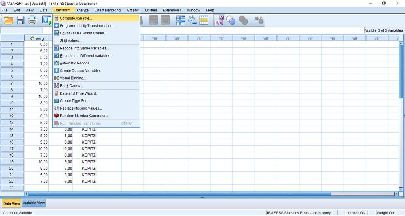This screenshot has height=216, width=405.
Task: Open the File menu
Action: pos(4,10)
